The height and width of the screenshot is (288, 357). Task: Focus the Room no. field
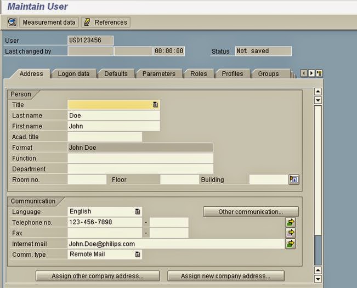click(87, 179)
